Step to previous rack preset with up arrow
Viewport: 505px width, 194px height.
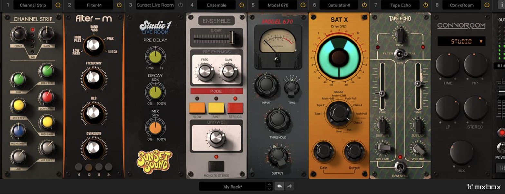pos(269,184)
